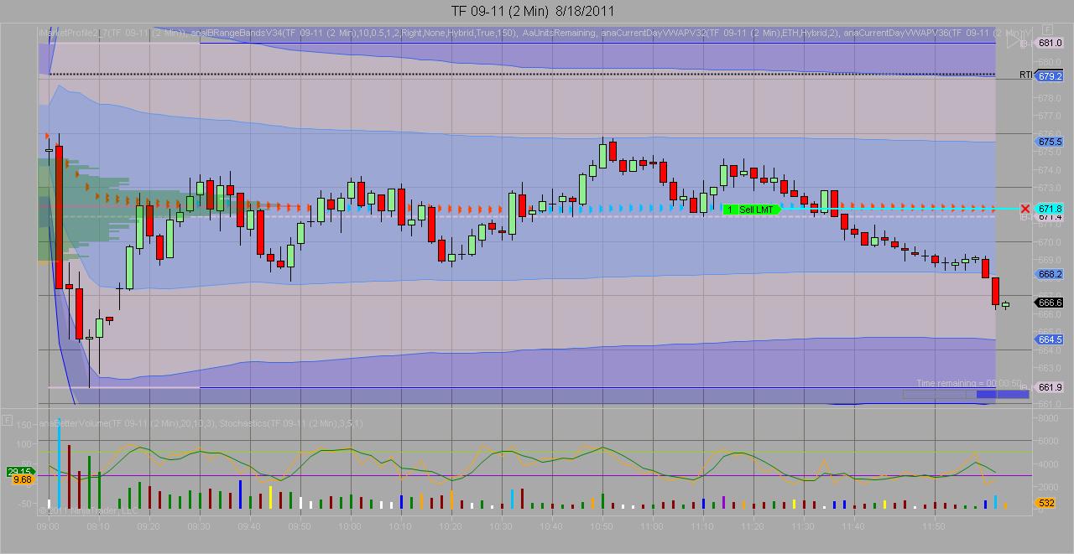Viewport: 1074px width, 554px height.
Task: Click the 11:50 time axis label
Action: (x=933, y=526)
